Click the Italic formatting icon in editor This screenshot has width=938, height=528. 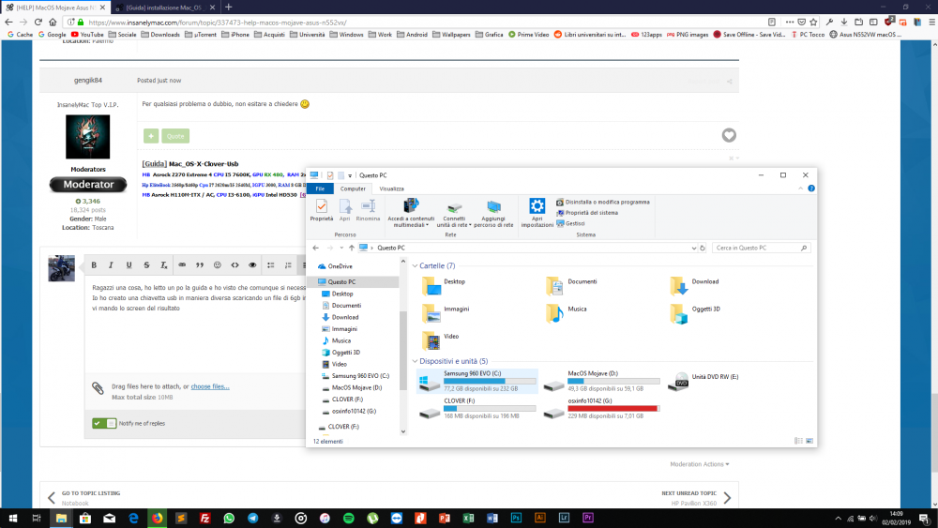coord(111,264)
